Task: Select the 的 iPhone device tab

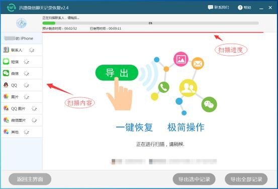Action: [22, 39]
